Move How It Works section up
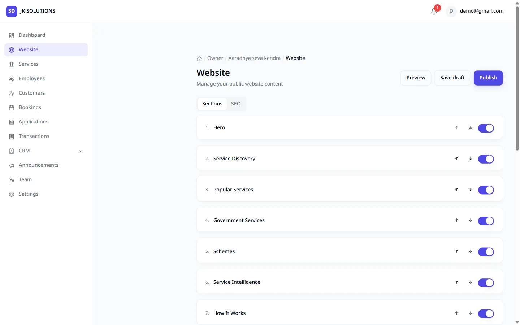 [457, 313]
